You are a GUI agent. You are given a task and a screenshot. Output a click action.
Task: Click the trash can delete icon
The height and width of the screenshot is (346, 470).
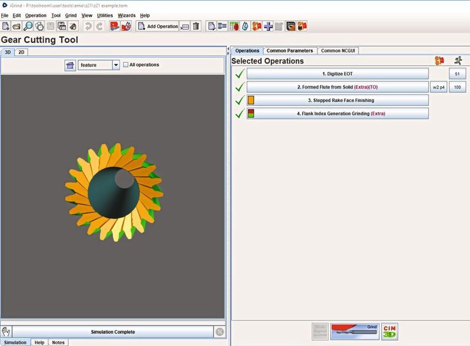pos(196,26)
